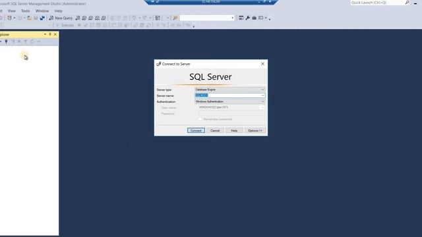Click the MDX query toolbar icon
This screenshot has width=422, height=237.
[x=84, y=18]
